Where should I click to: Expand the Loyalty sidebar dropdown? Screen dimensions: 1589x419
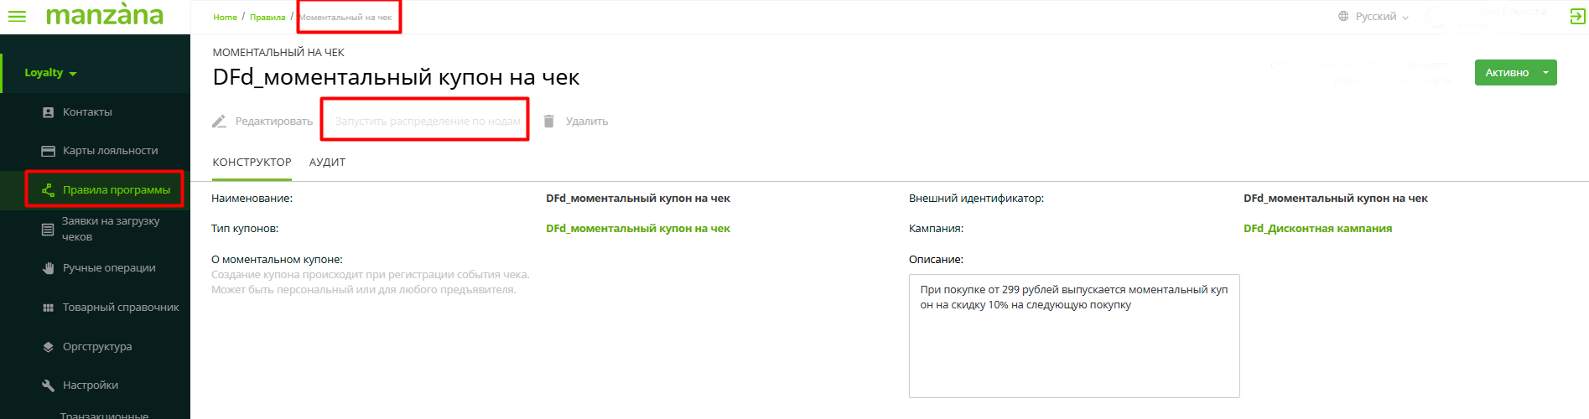50,73
